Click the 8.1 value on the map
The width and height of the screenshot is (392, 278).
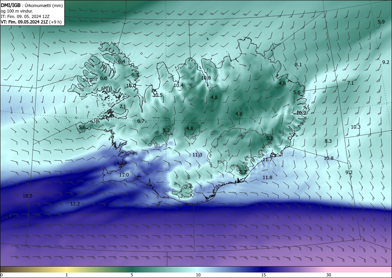[x=298, y=65]
